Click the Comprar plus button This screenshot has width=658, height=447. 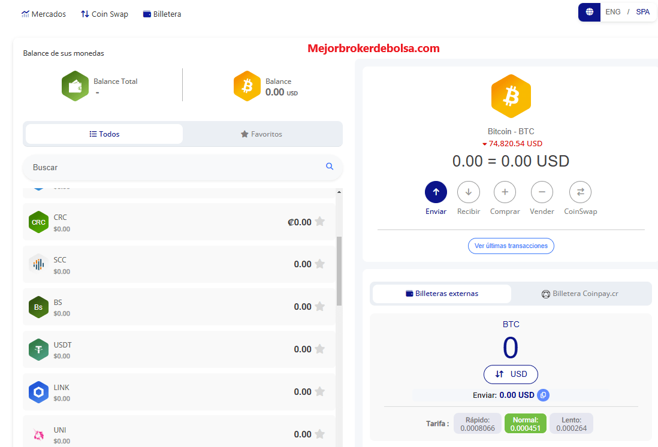point(505,192)
